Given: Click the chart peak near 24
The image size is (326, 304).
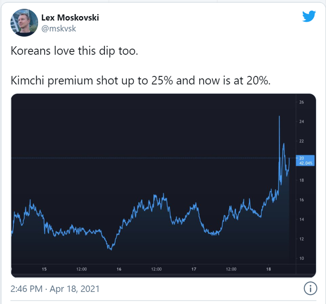Looking at the screenshot, I should point(279,117).
